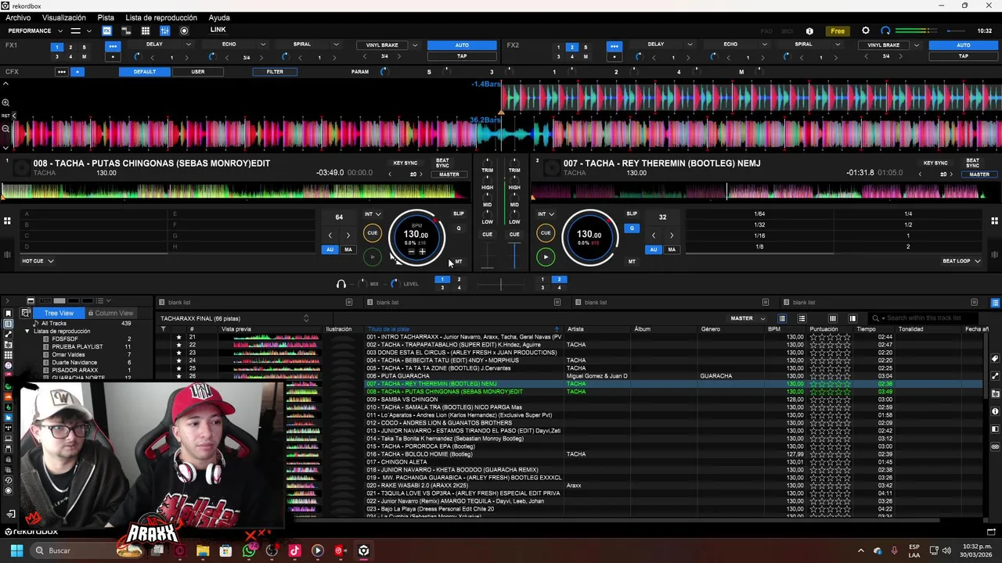Open the search explorer icon beside Tree View
This screenshot has width=1002, height=563.
pyautogui.click(x=26, y=313)
